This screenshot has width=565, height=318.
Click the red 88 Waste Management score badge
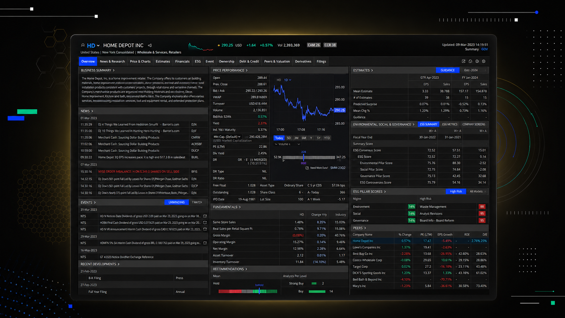pos(482,206)
